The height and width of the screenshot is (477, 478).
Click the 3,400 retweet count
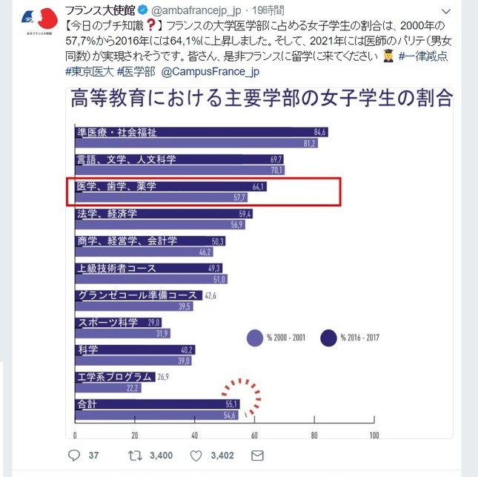click(x=161, y=455)
